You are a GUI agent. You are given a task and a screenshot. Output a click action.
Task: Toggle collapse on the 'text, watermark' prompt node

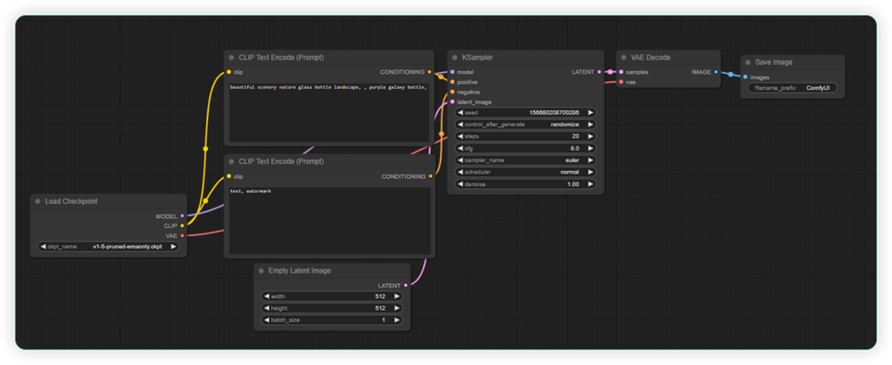231,162
